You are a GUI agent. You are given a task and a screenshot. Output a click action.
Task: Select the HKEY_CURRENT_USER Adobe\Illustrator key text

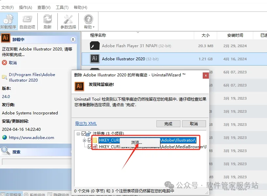pos(148,140)
